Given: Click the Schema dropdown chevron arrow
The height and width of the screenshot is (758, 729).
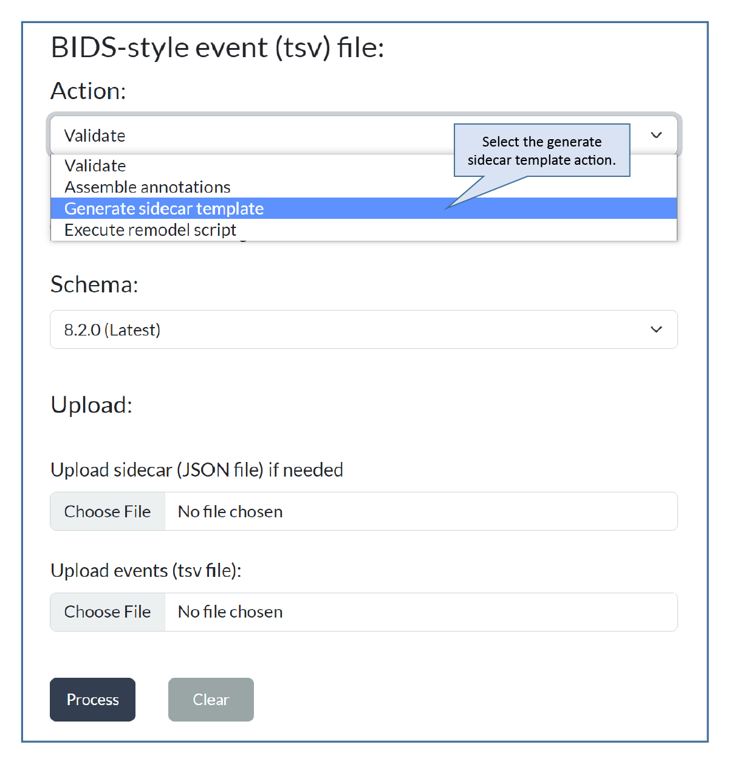Looking at the screenshot, I should (x=656, y=329).
